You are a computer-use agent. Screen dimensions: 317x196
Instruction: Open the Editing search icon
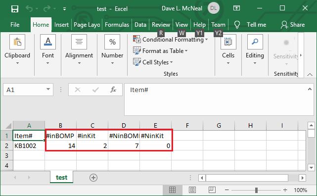[x=255, y=42]
